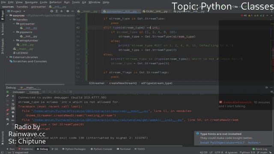Open the Pull Requests side tab
Image resolution: width=274 pixels, height=154 pixels.
[3, 46]
